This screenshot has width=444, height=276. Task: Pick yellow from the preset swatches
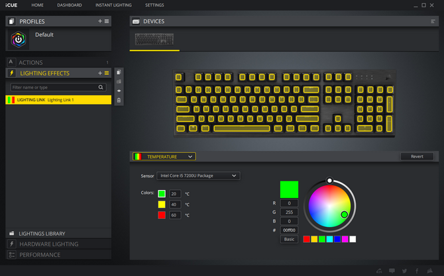314,239
